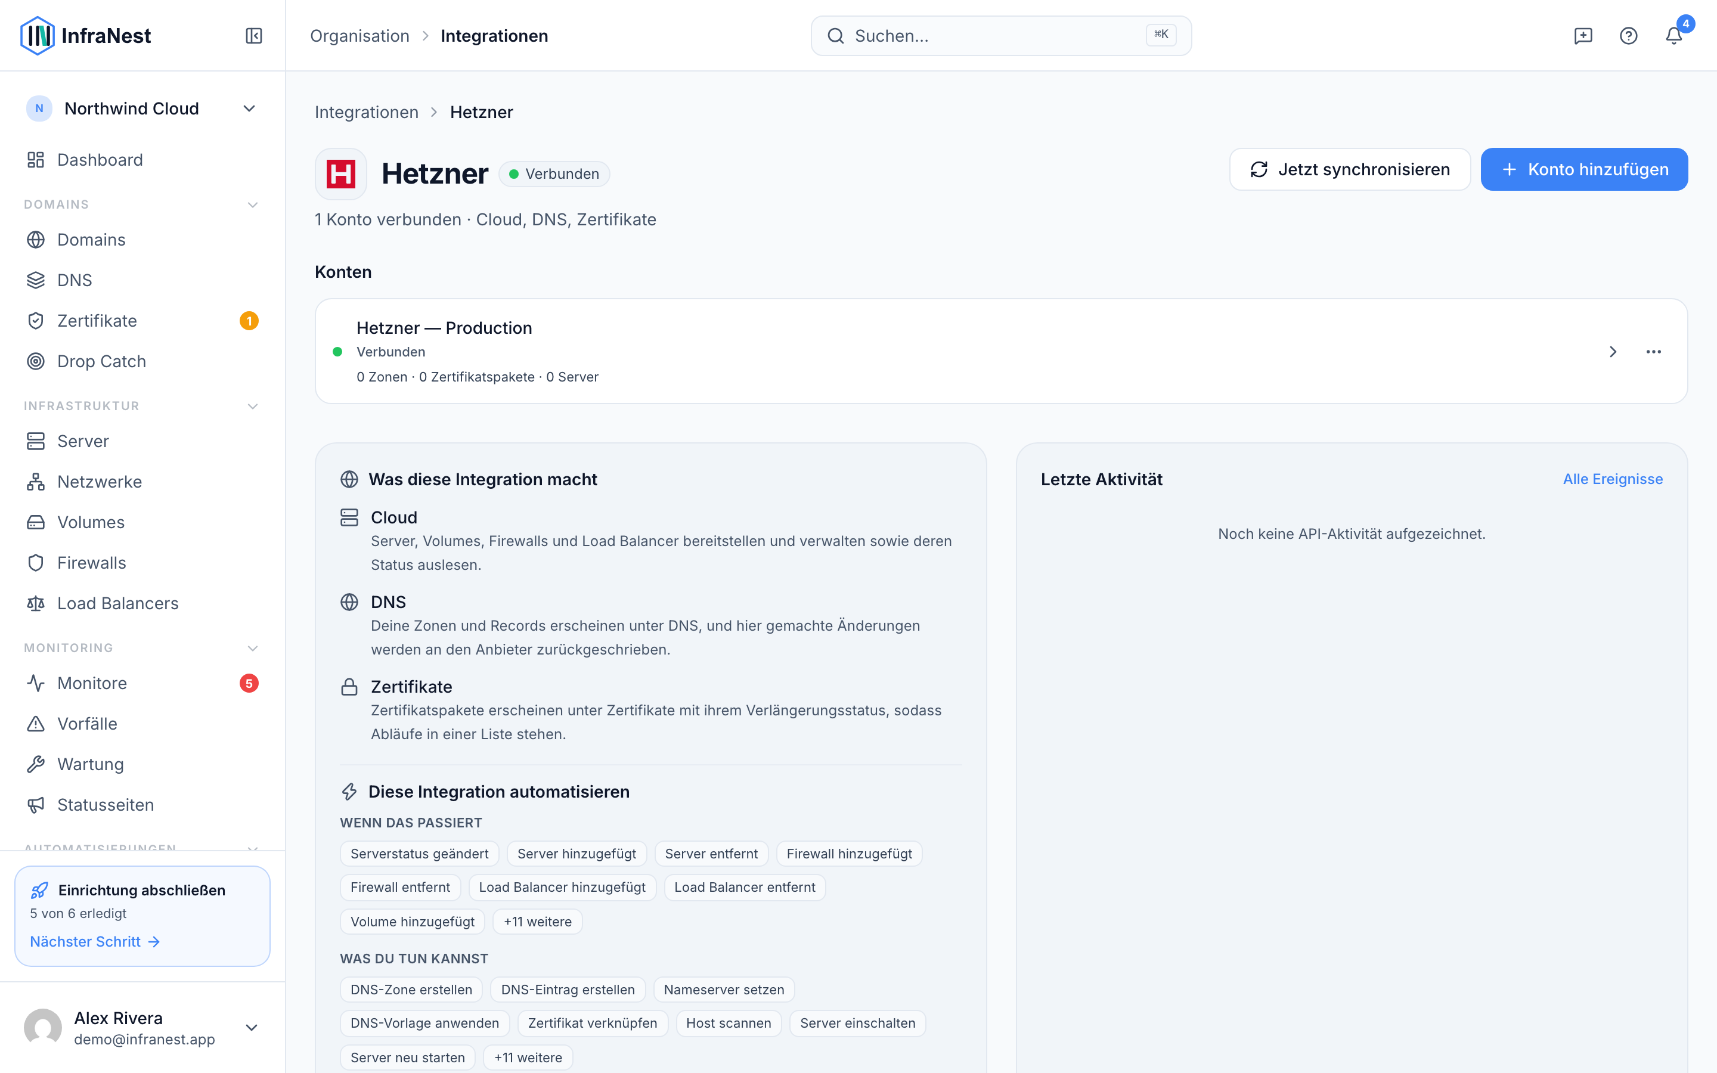
Task: Show the +11 weitere trigger events
Action: pyautogui.click(x=537, y=922)
